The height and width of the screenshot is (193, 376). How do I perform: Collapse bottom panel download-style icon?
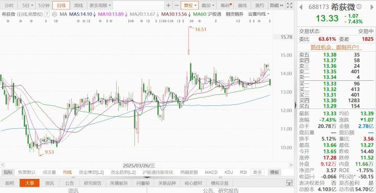290,183
